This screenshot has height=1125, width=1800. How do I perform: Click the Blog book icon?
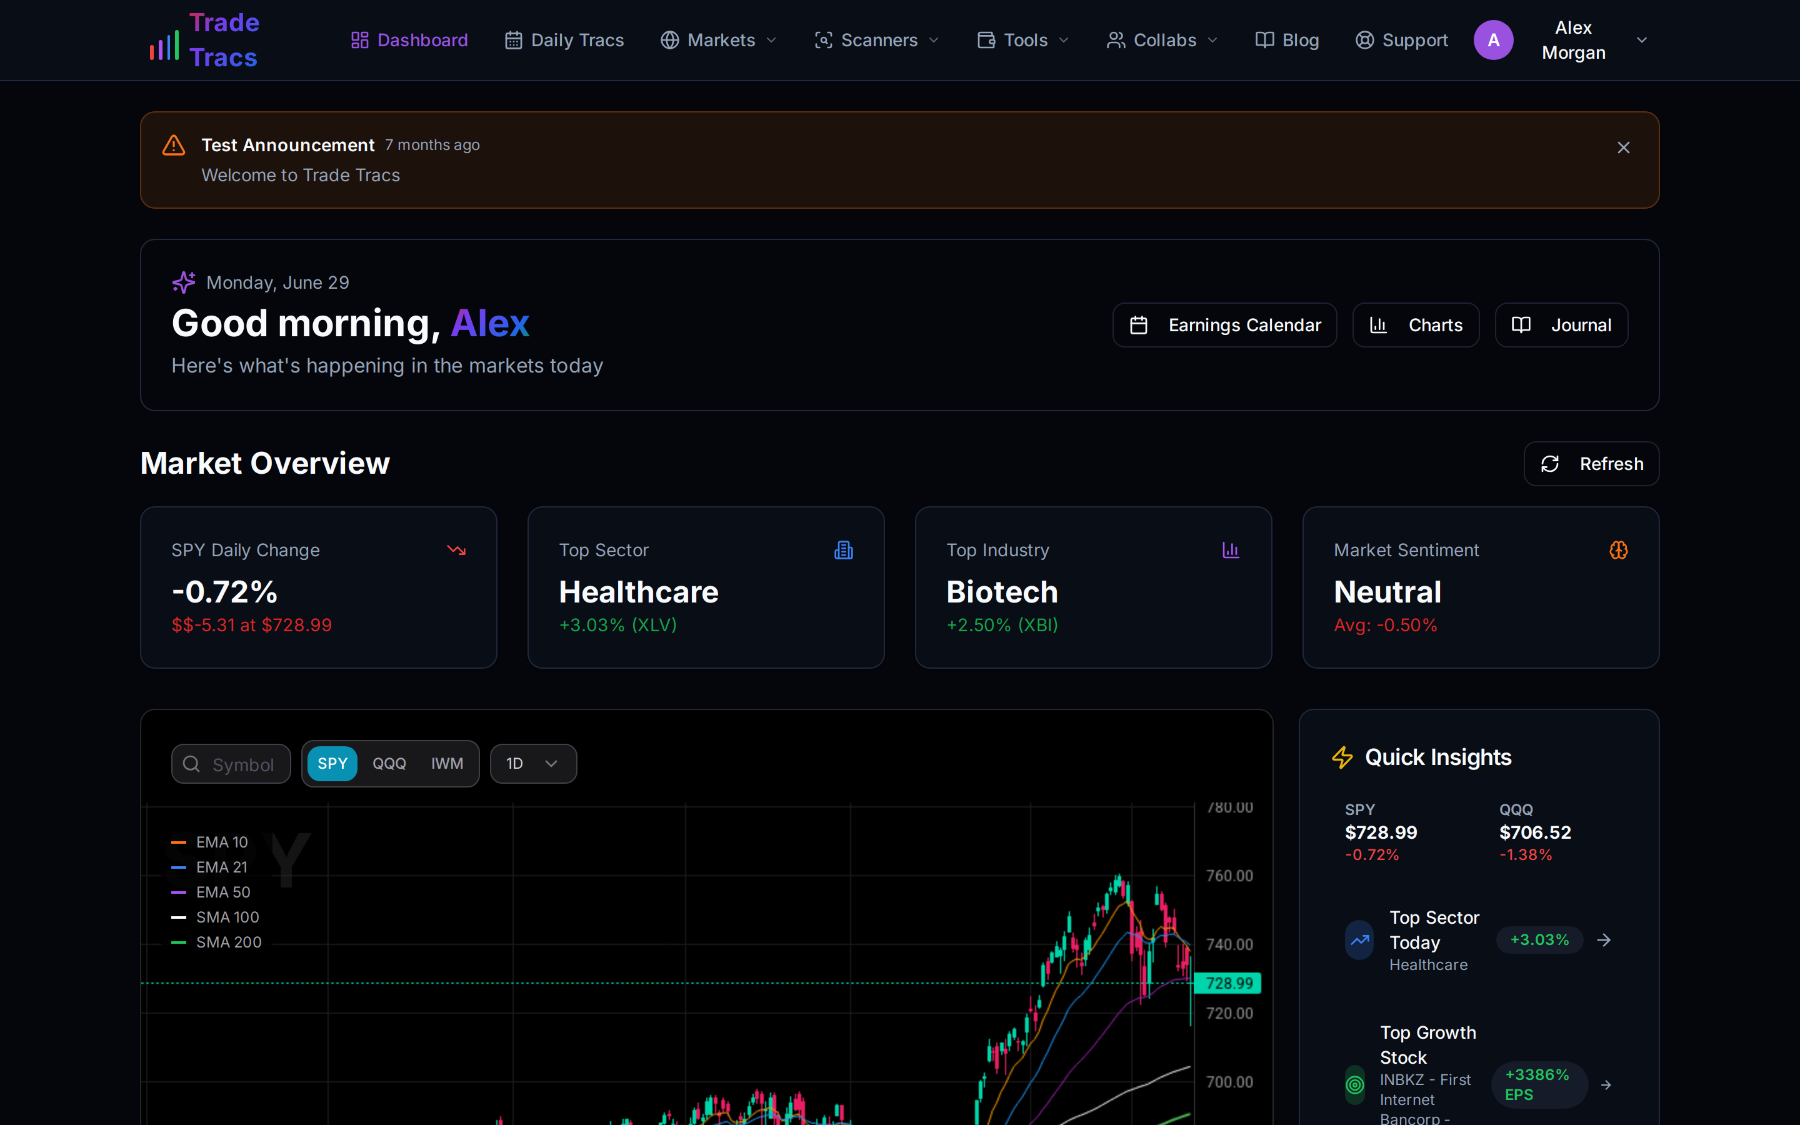tap(1264, 40)
